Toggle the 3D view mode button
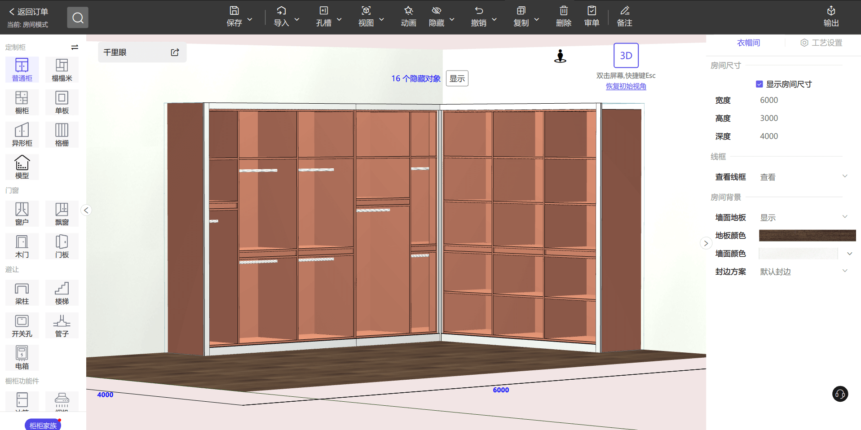The height and width of the screenshot is (430, 861). (x=626, y=56)
